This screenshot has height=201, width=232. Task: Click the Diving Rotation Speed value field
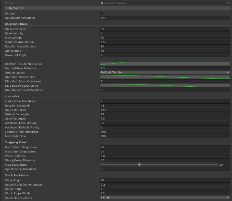[165, 18]
